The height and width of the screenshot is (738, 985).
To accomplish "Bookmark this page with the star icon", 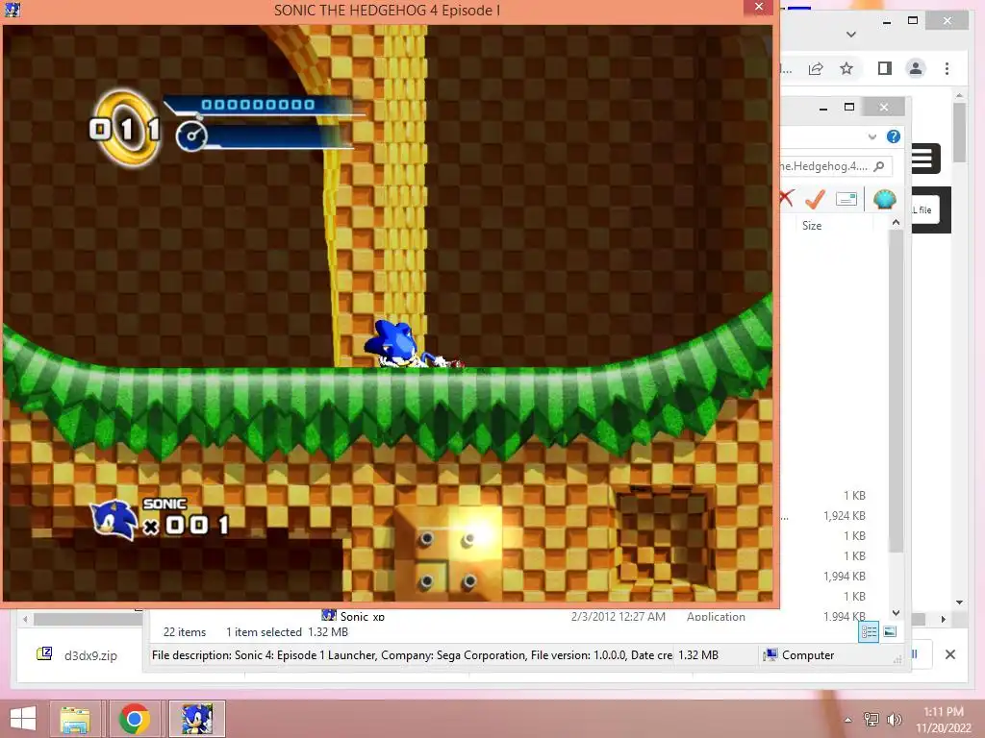I will coord(846,68).
